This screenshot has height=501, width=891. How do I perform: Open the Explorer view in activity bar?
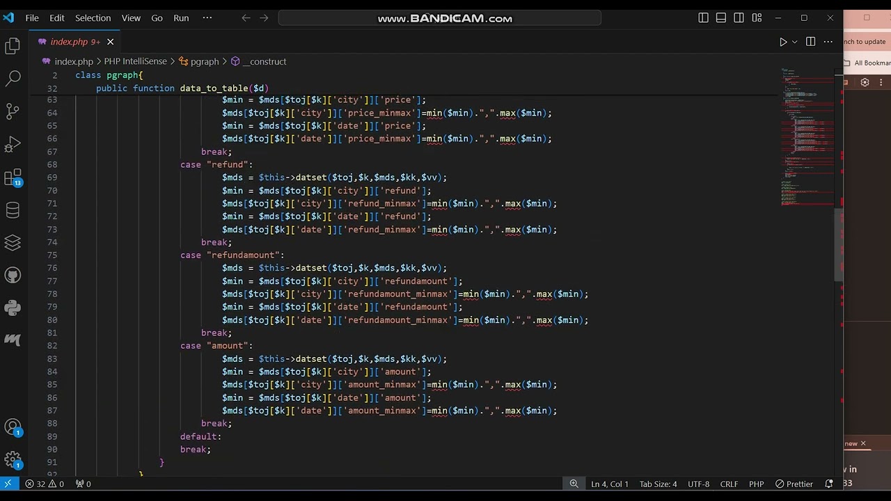coord(13,46)
